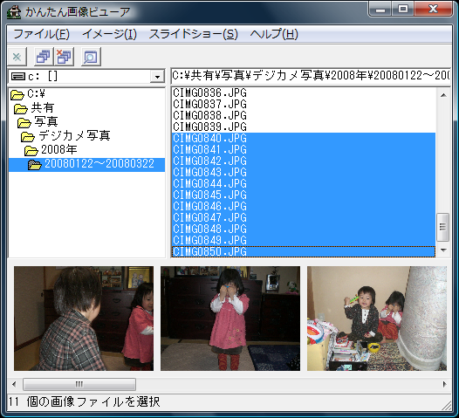Open the スライドショー(S) menu

click(x=193, y=34)
